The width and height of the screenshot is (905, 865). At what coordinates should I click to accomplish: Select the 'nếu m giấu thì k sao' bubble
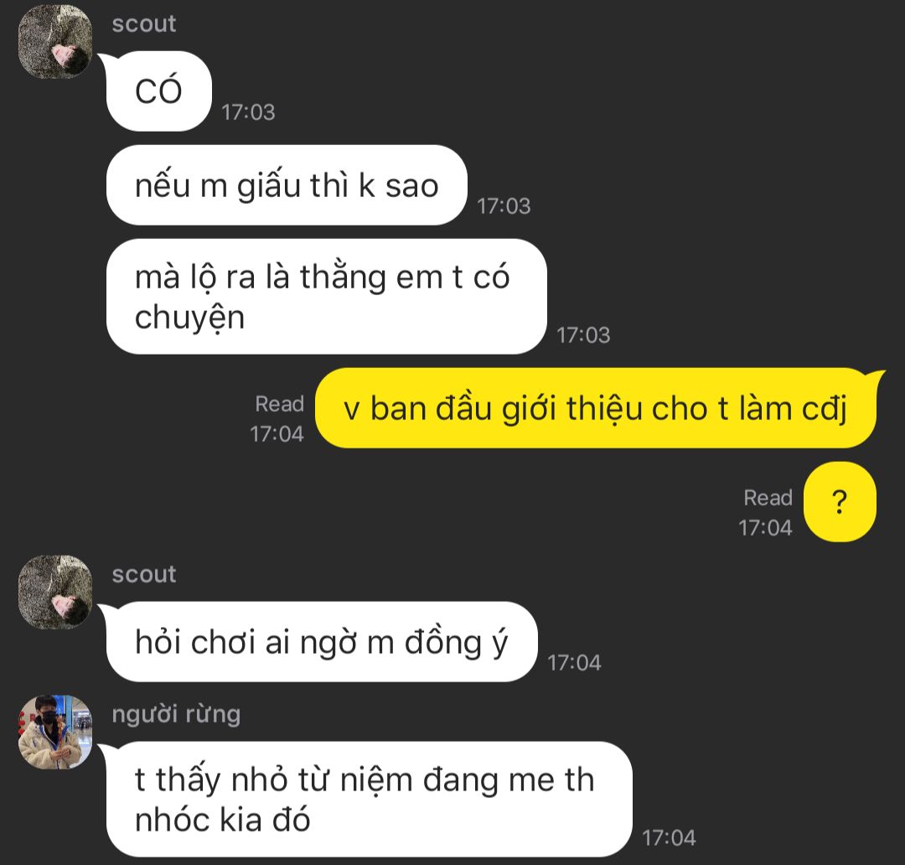pos(287,185)
